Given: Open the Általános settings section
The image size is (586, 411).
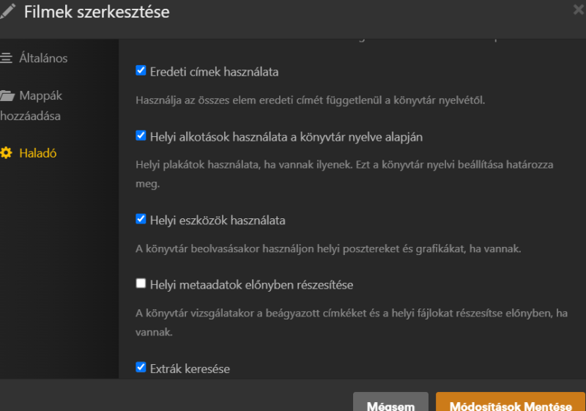Looking at the screenshot, I should (x=43, y=58).
